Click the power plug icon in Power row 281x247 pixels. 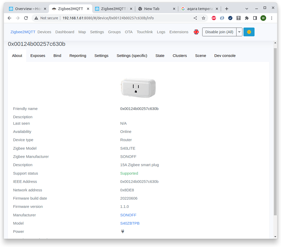point(123,231)
